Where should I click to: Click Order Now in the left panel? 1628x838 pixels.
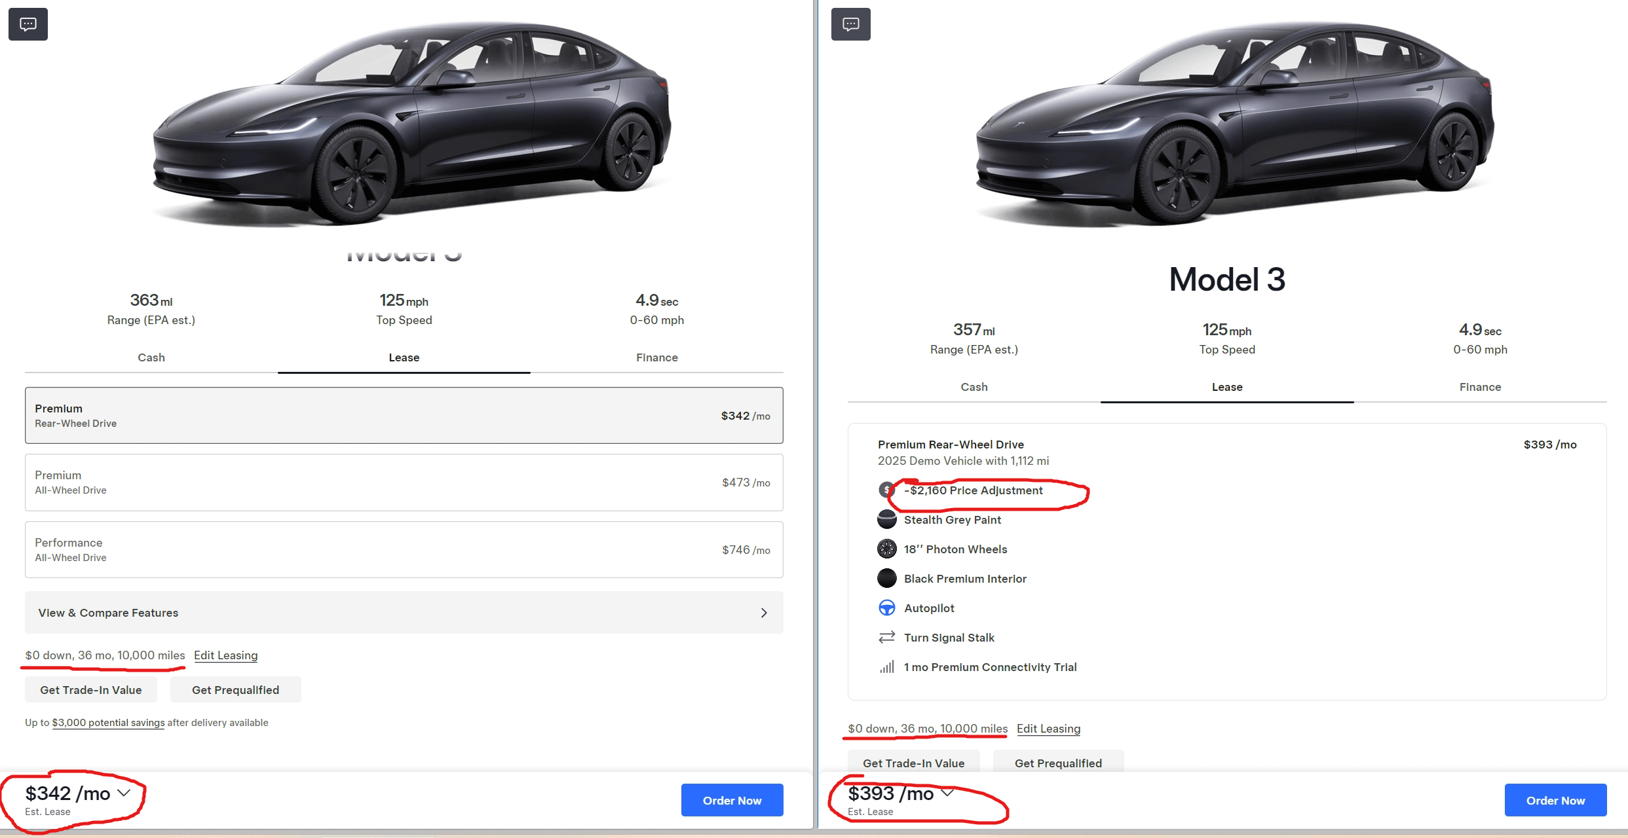coord(732,800)
